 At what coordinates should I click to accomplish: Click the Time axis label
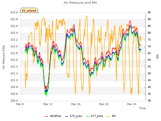[x=142, y=108]
